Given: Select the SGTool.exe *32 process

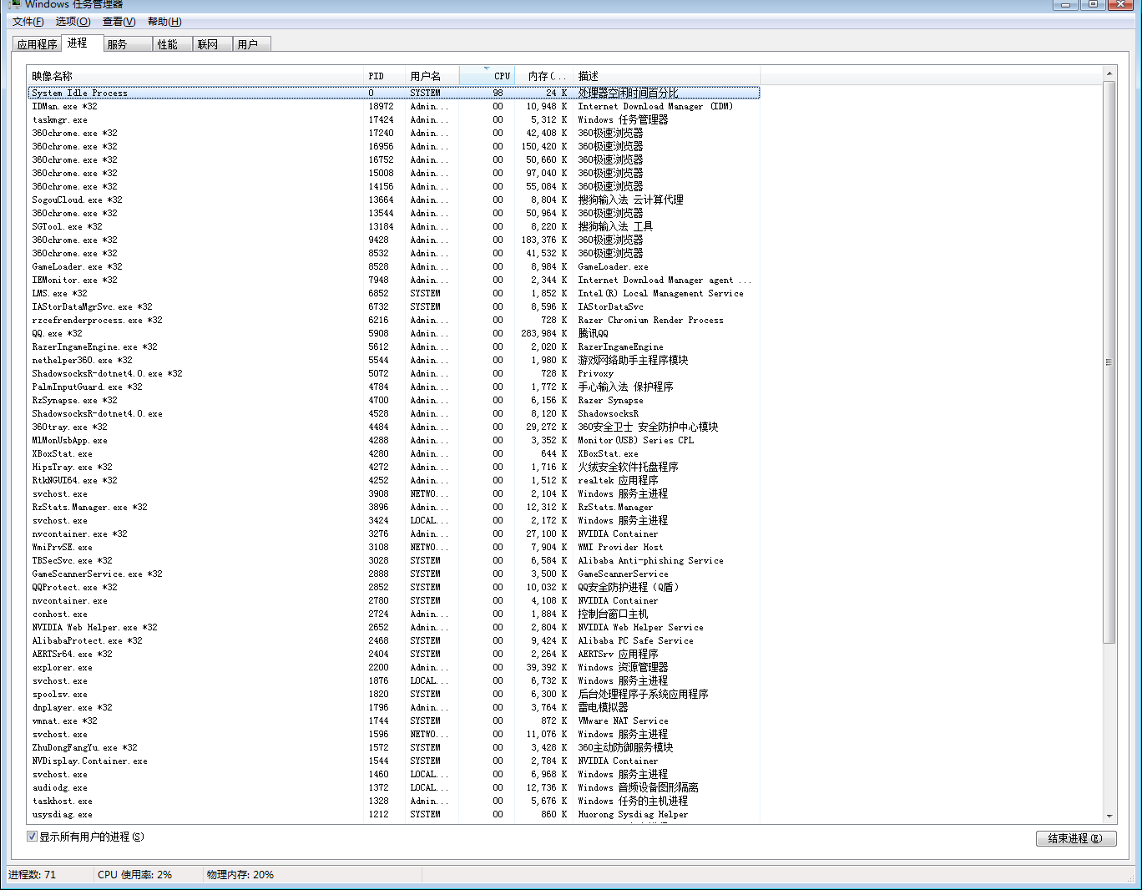Looking at the screenshot, I should (394, 226).
